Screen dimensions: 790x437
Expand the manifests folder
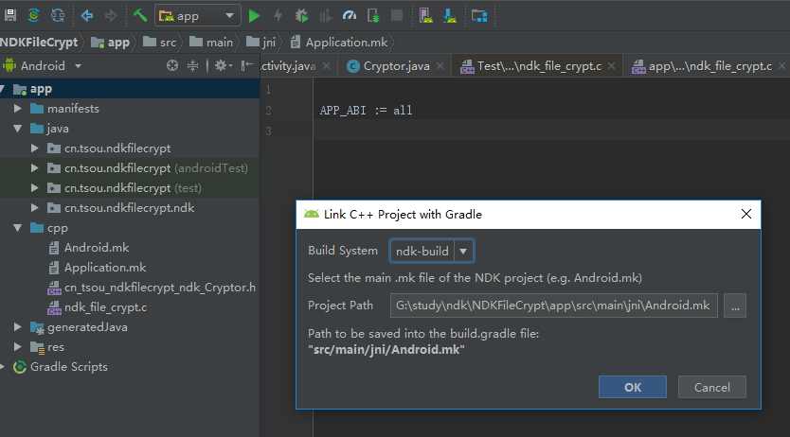click(x=18, y=109)
